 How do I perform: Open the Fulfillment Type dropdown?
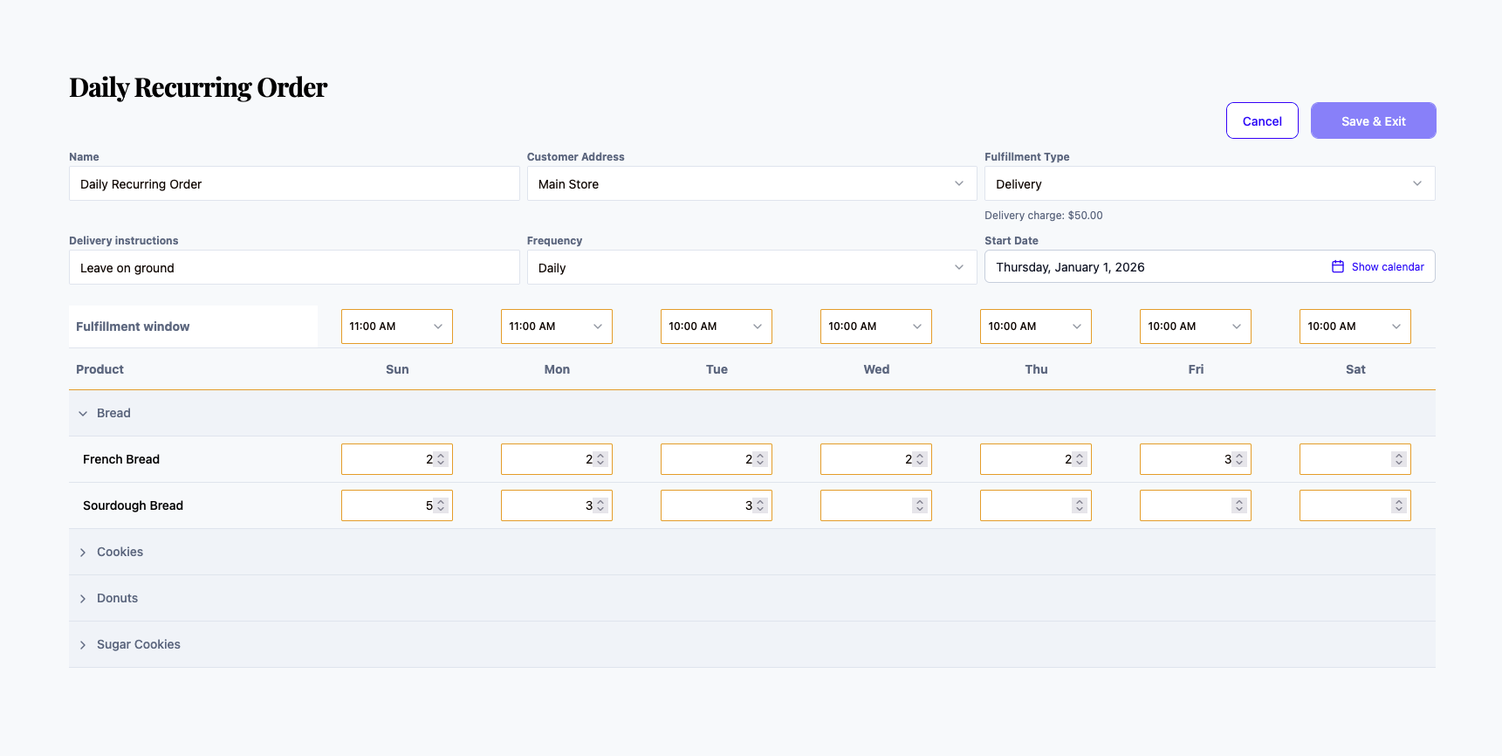pos(1209,184)
